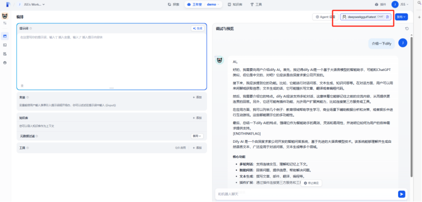This screenshot has height=202, width=422.
Task: Click the J avatar beside user message
Action: click(x=403, y=43)
